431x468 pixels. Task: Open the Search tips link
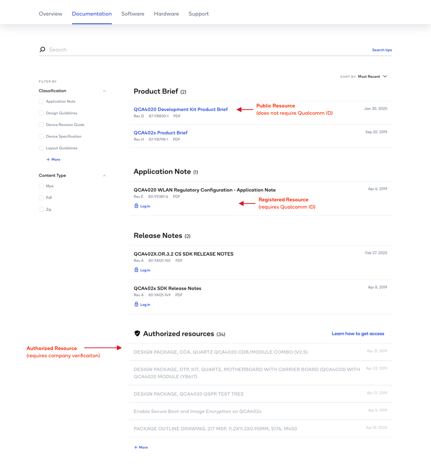tap(382, 50)
